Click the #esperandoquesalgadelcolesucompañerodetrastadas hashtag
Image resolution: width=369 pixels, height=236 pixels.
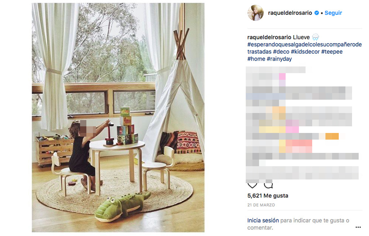tap(304, 48)
